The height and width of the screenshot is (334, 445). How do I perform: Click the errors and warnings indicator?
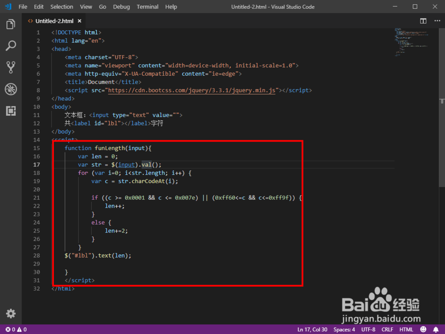pos(16,330)
